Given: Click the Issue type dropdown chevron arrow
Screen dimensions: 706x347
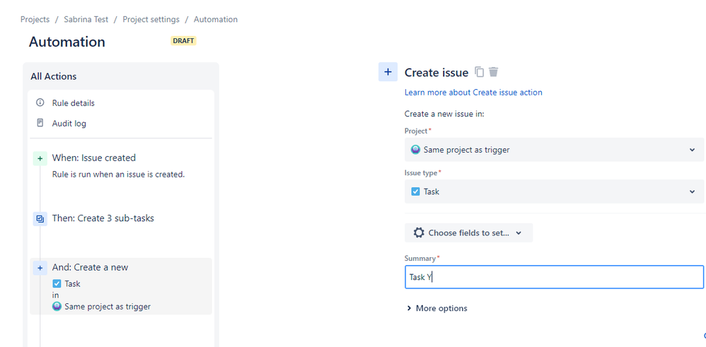Looking at the screenshot, I should (x=692, y=192).
